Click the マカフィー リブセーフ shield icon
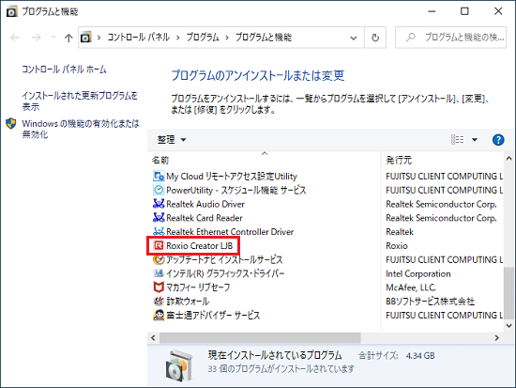This screenshot has height=388, width=516. point(159,287)
